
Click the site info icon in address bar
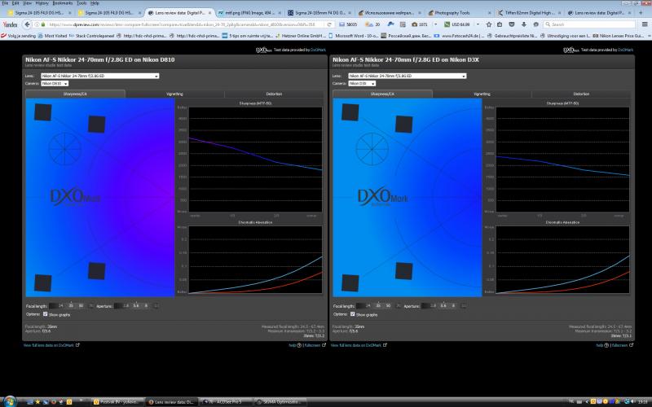pos(37,24)
